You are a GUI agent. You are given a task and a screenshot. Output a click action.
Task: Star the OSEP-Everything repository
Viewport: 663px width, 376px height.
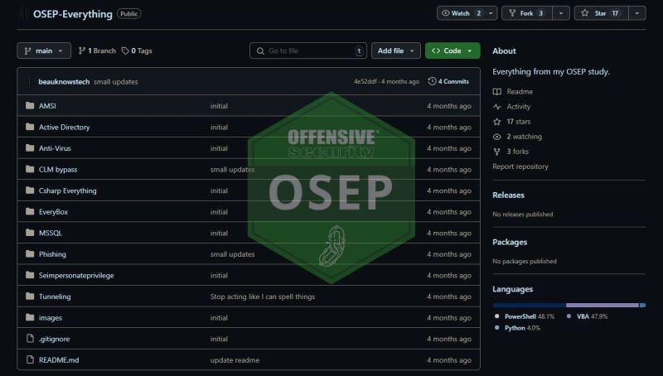600,13
